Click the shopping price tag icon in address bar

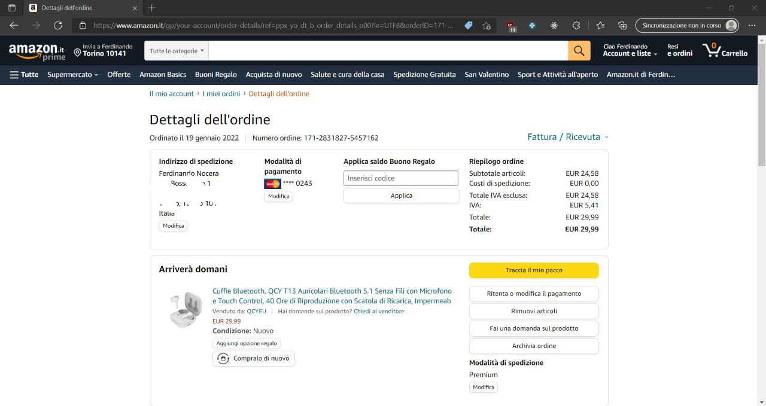(x=469, y=25)
